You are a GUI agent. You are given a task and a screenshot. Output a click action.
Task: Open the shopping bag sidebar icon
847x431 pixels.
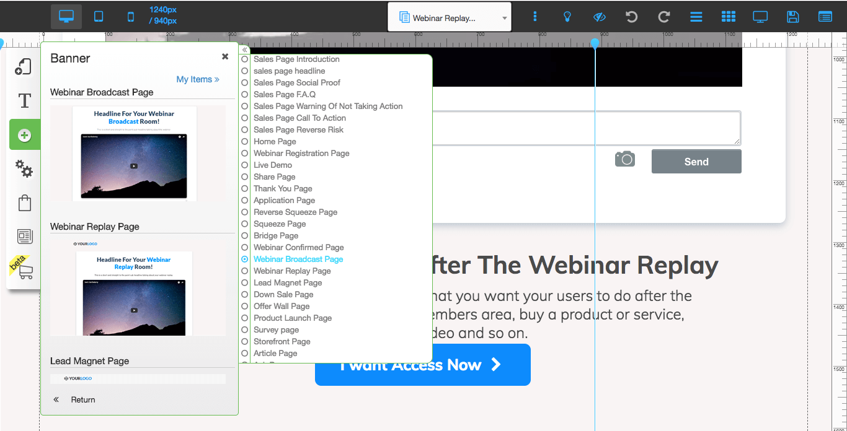click(24, 202)
